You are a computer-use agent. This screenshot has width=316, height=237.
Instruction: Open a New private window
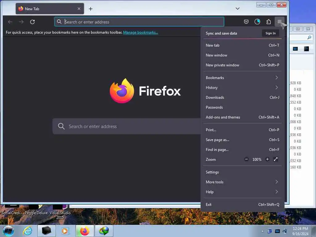pyautogui.click(x=243, y=65)
